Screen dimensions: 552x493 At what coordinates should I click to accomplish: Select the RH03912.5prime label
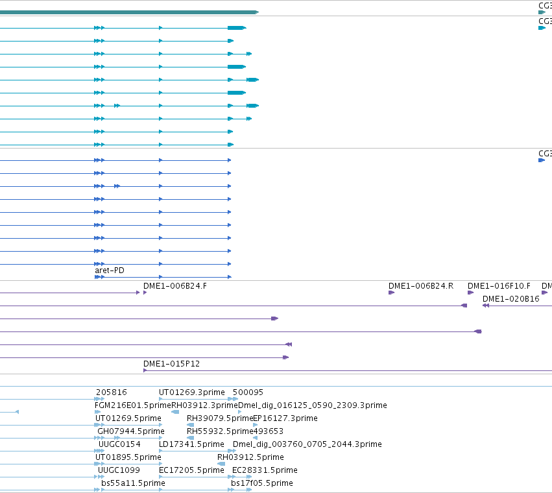point(250,457)
